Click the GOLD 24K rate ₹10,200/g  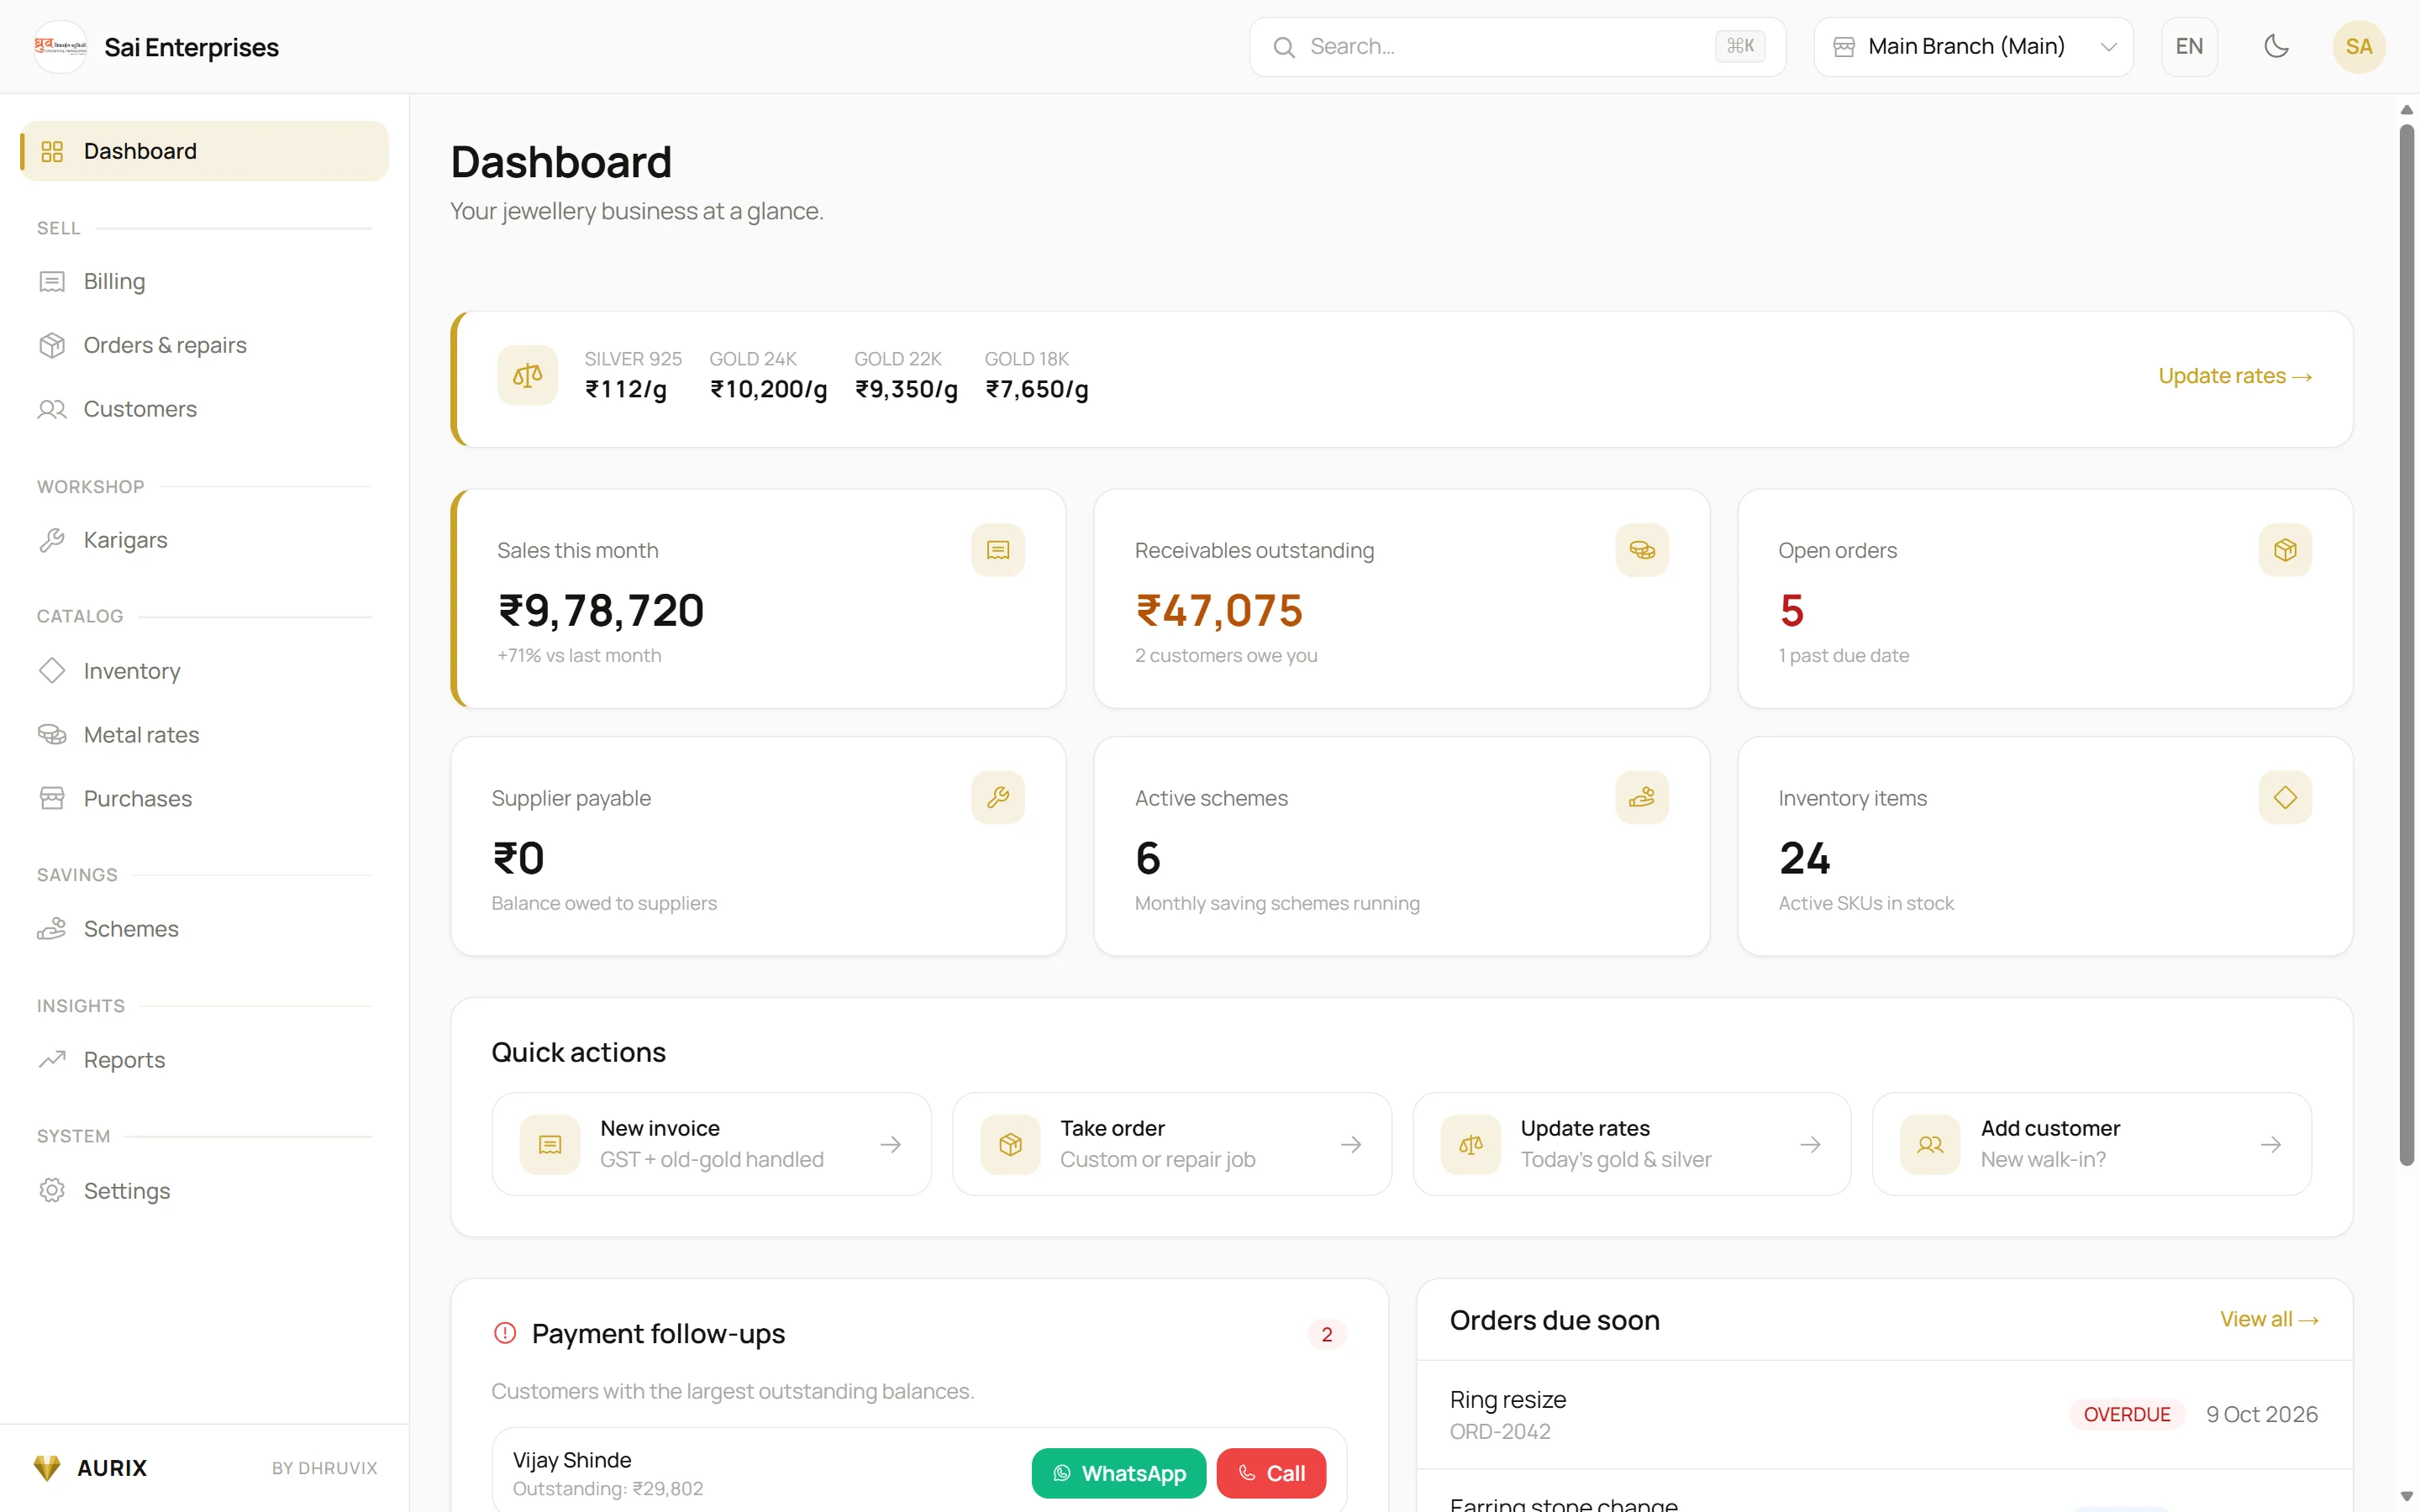coord(768,389)
